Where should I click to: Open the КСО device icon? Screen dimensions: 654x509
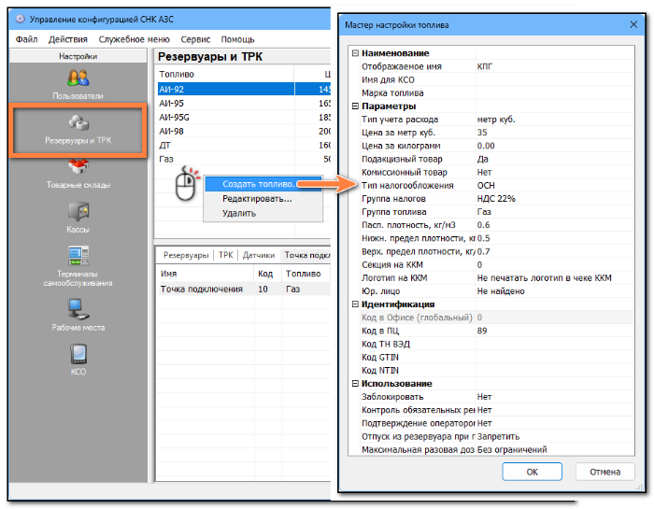(78, 354)
